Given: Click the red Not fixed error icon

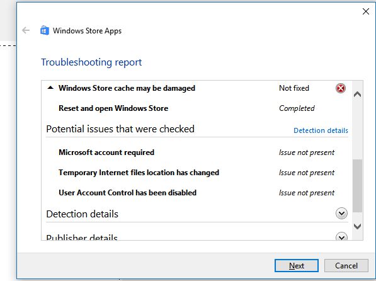Looking at the screenshot, I should (x=341, y=88).
